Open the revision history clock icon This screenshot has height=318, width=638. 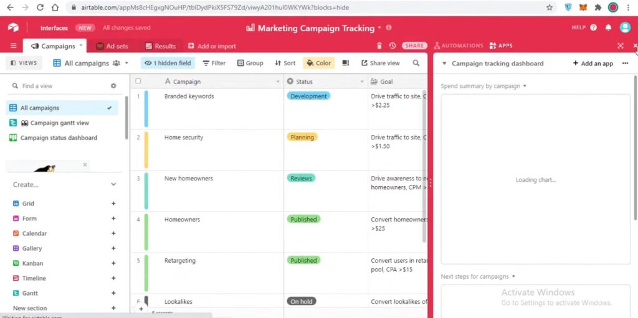tap(392, 46)
